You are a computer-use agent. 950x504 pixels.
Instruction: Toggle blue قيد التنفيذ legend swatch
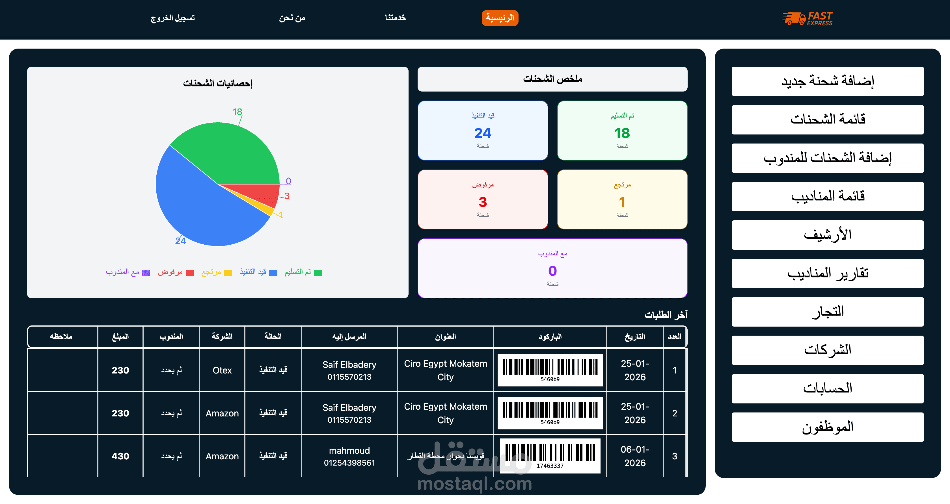coord(273,273)
